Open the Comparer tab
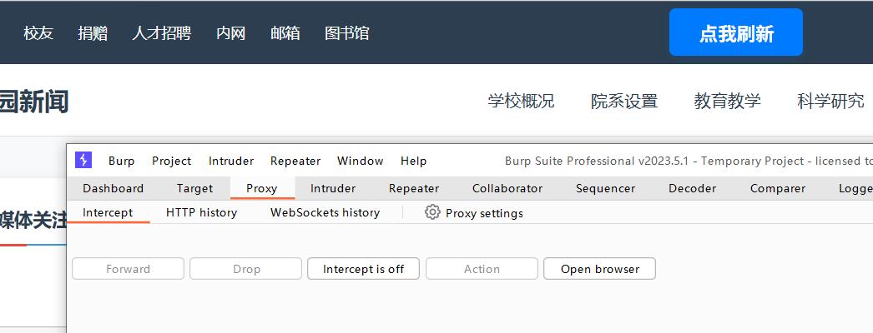873x333 pixels. click(778, 189)
